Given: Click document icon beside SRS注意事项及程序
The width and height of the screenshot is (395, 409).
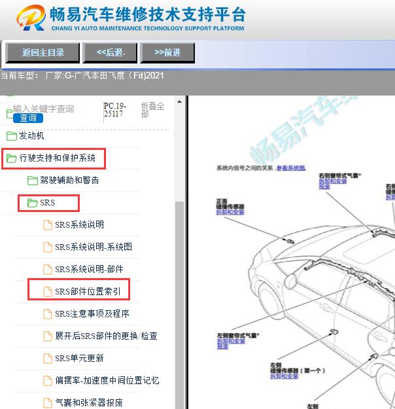Looking at the screenshot, I should pos(48,314).
